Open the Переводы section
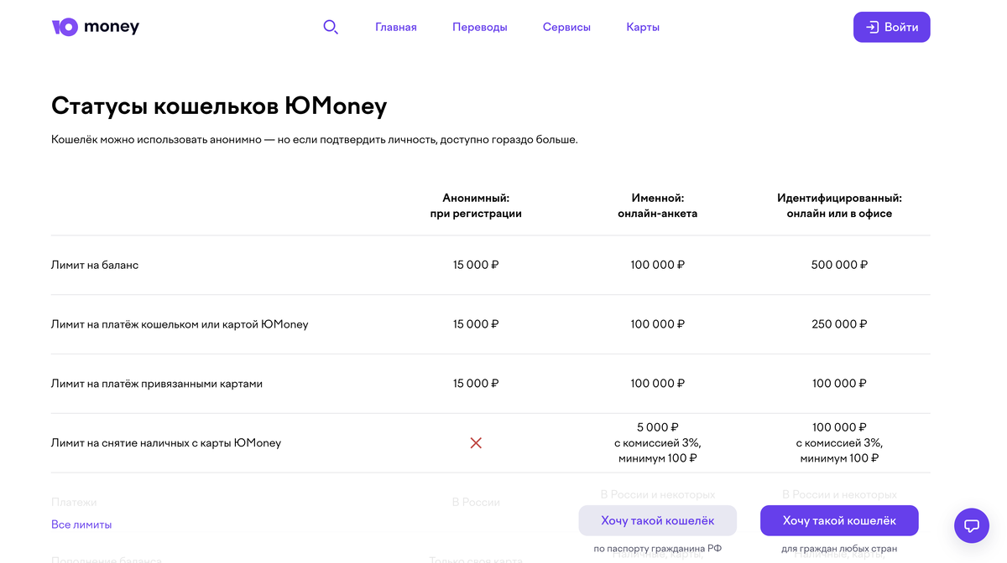Image resolution: width=1007 pixels, height=563 pixels. 479,27
